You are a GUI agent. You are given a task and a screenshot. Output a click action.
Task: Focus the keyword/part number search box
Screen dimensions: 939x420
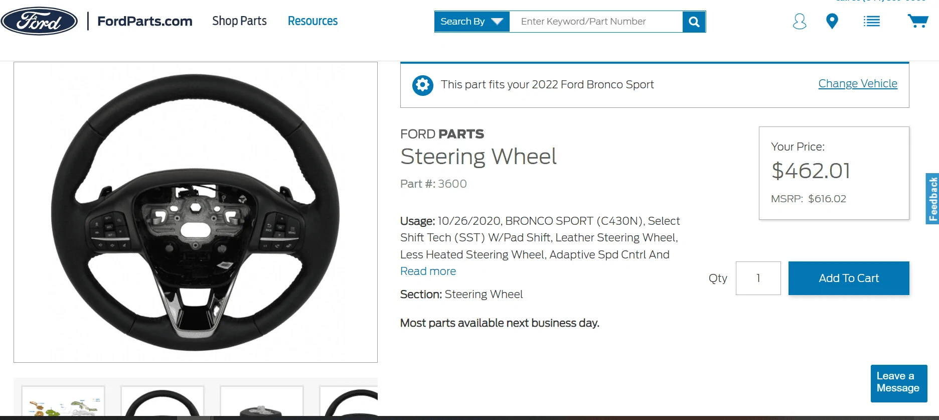(x=595, y=22)
